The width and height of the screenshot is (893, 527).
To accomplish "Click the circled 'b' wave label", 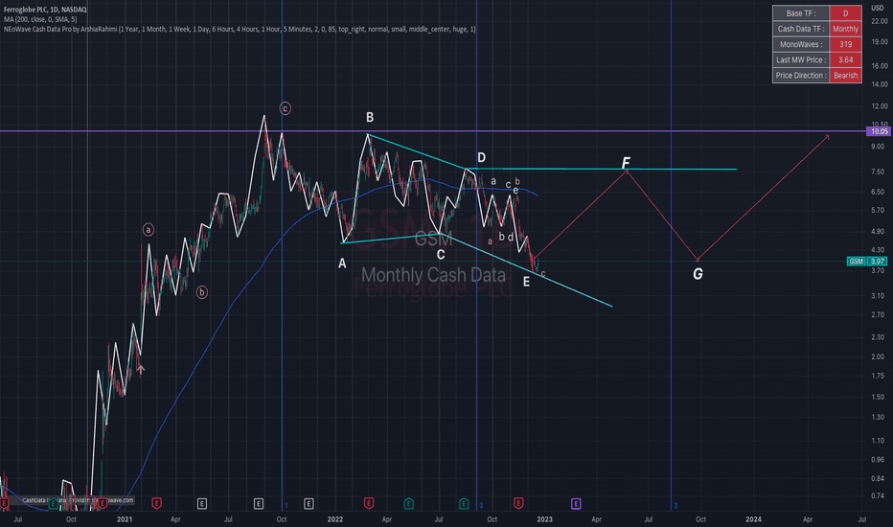I will pyautogui.click(x=201, y=292).
